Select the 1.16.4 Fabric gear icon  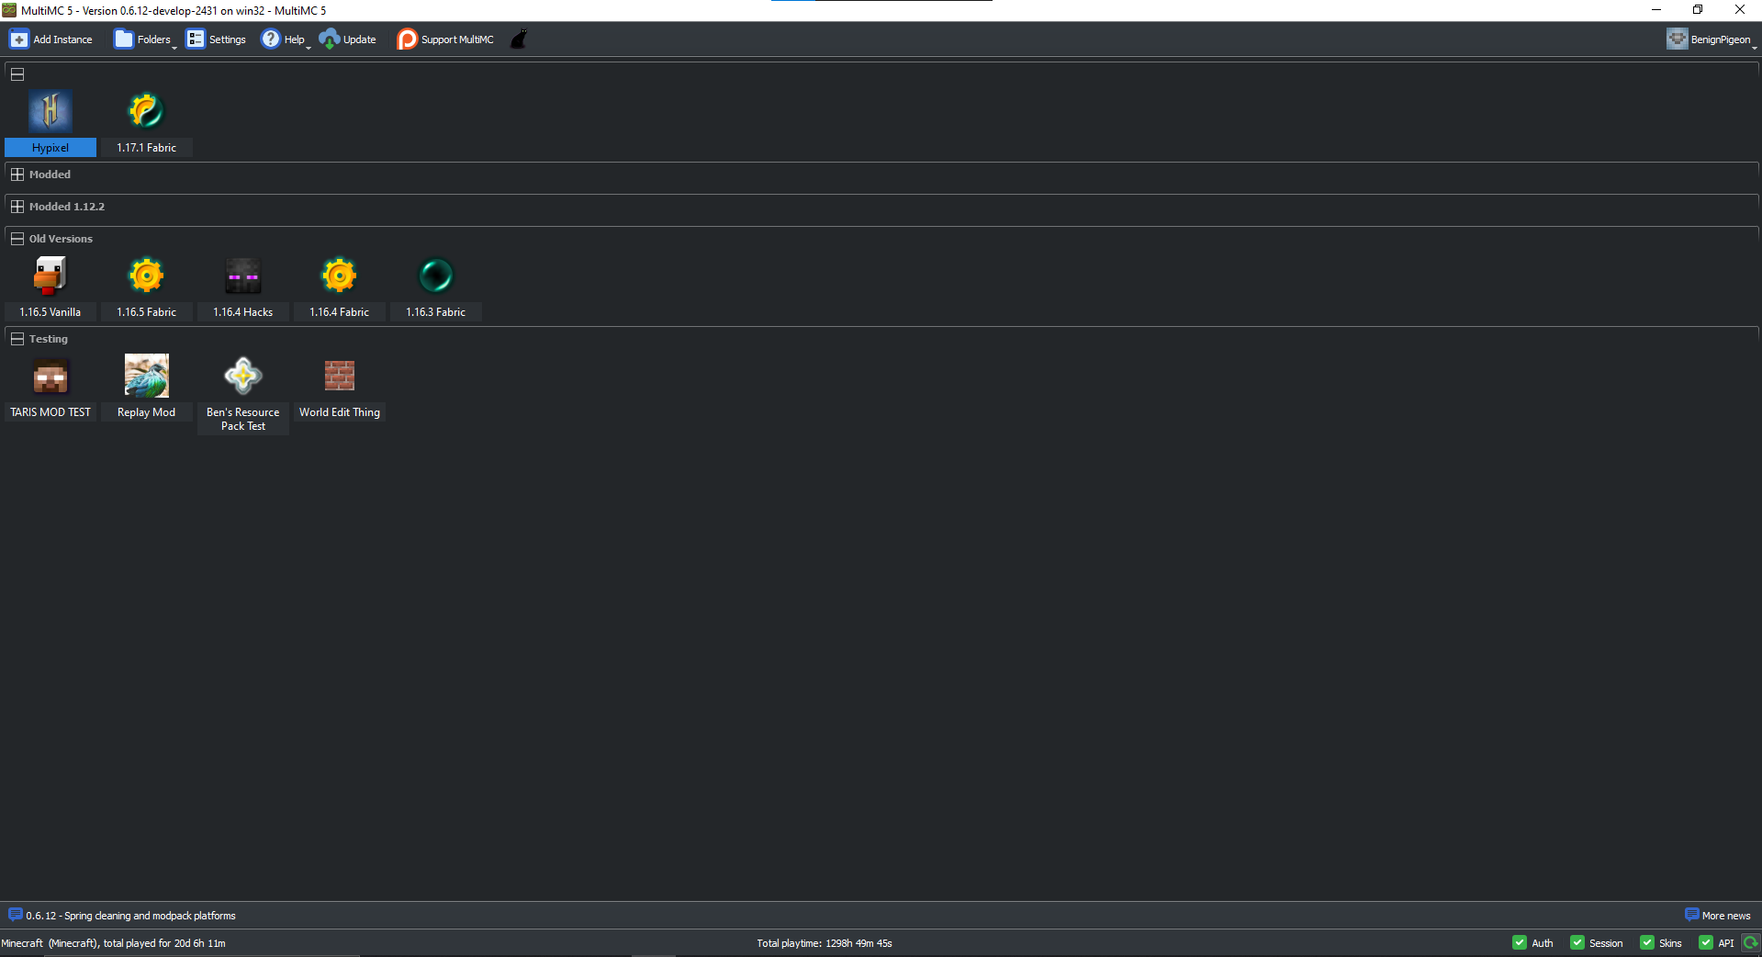click(340, 276)
